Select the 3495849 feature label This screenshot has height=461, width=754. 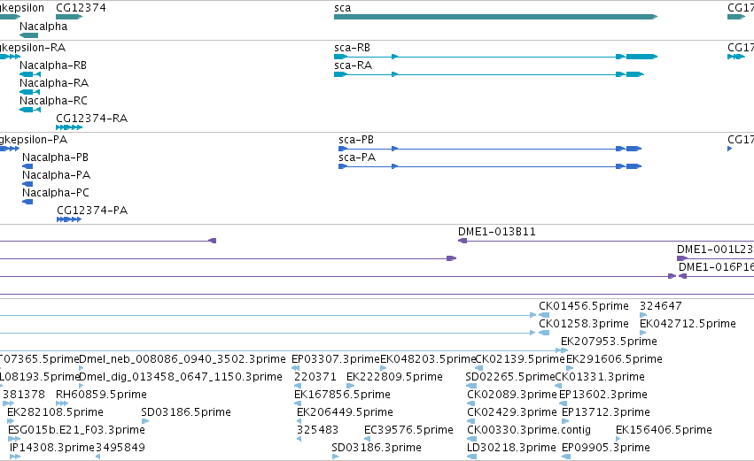[x=120, y=449]
